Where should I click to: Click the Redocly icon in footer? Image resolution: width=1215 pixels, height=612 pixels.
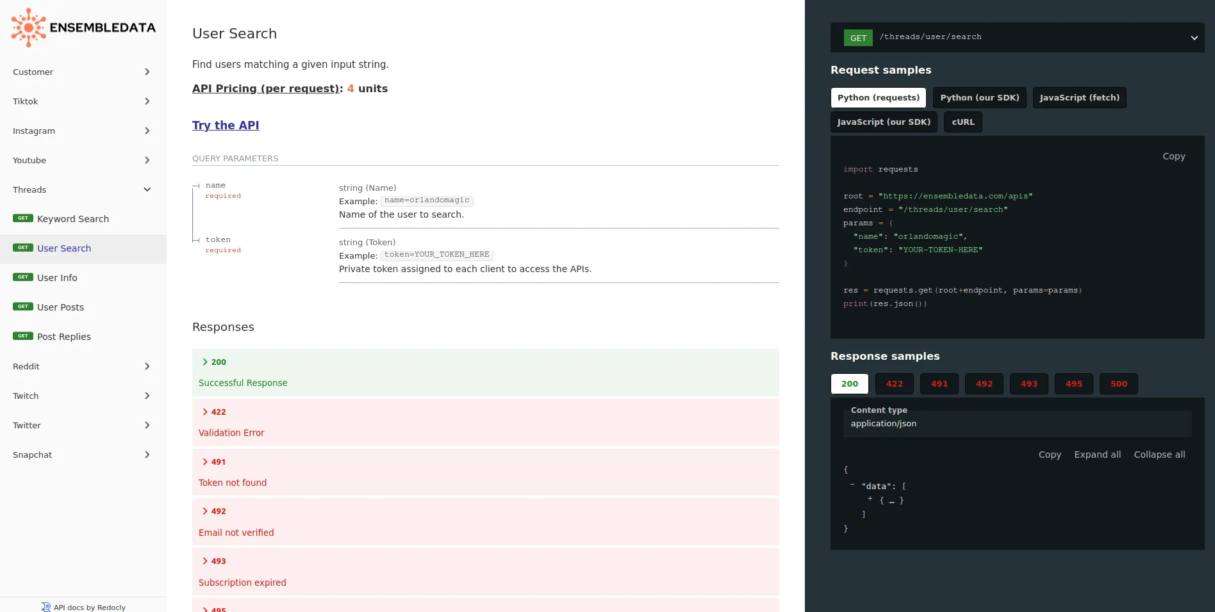coord(45,607)
